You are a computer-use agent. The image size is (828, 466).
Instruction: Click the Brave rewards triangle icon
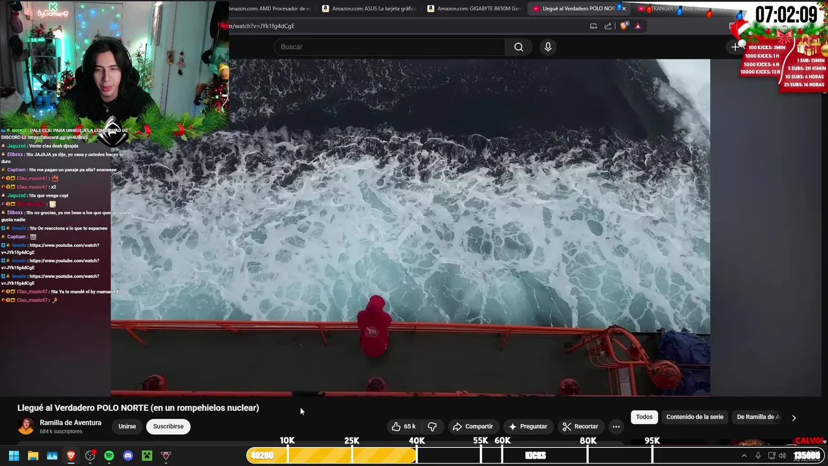click(638, 26)
